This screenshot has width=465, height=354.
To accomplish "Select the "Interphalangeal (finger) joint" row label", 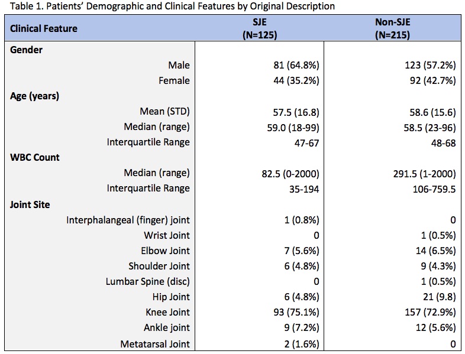I will pyautogui.click(x=128, y=220).
